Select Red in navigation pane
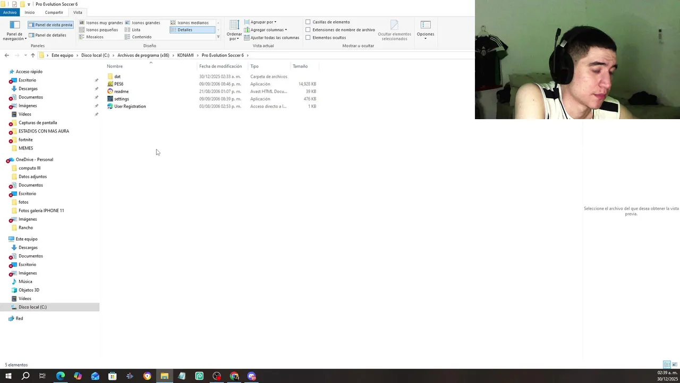This screenshot has width=680, height=383. pos(19,318)
